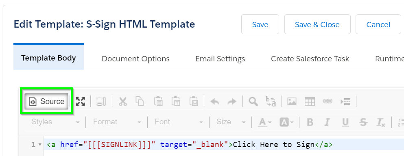The height and width of the screenshot is (156, 404).
Task: Click the Show Blocks icon
Action: 101,102
